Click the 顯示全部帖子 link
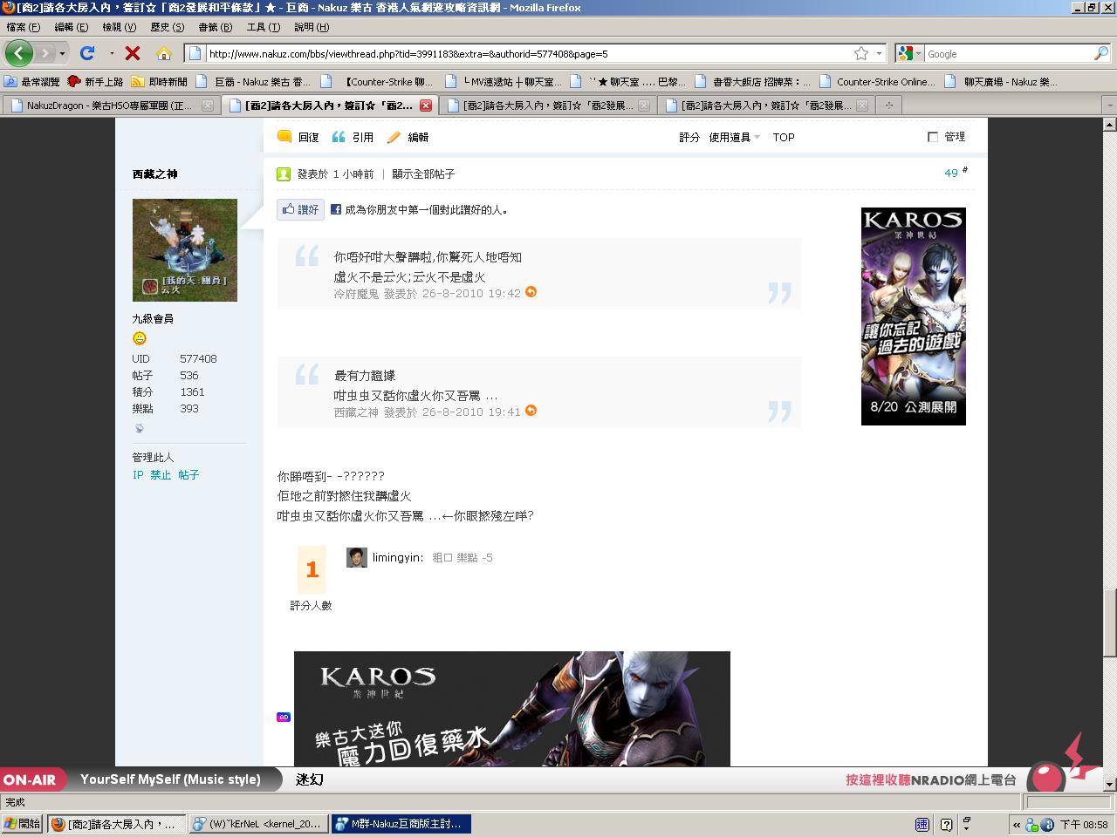 [x=423, y=174]
